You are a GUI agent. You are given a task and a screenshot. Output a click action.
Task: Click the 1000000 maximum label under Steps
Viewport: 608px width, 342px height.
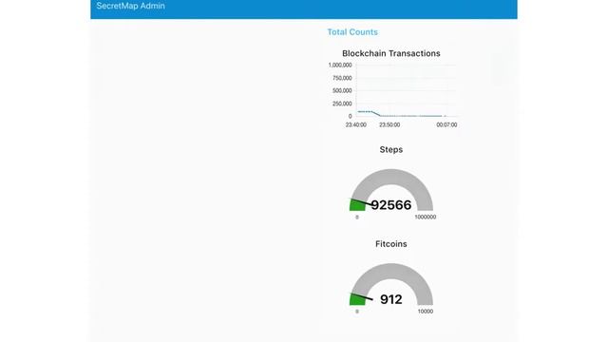click(x=426, y=218)
